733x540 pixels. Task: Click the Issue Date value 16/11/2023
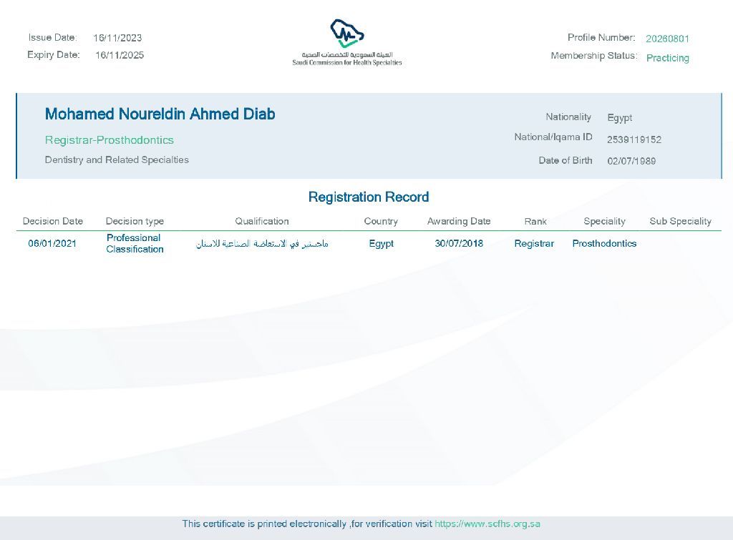[x=117, y=38]
